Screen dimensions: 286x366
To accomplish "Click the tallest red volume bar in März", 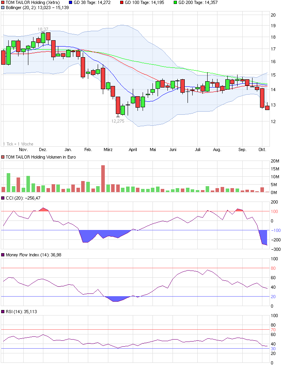I will click(103, 178).
